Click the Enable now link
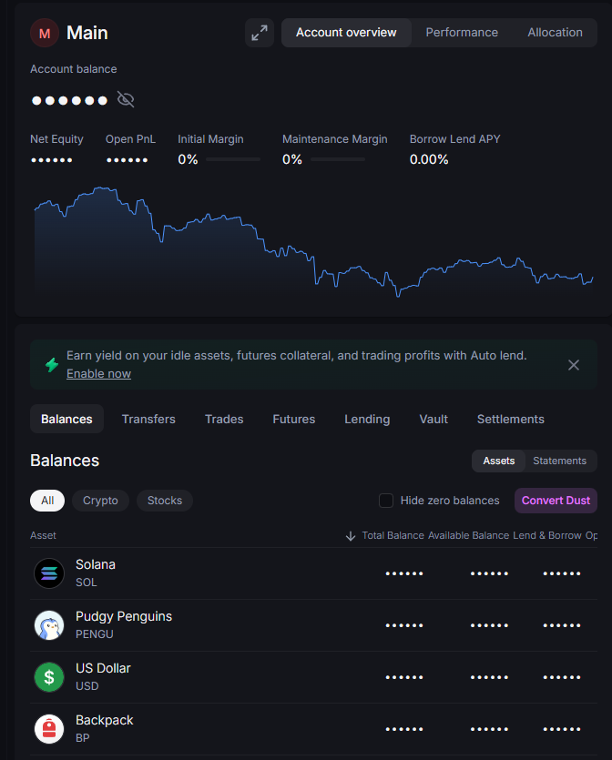 [x=98, y=374]
